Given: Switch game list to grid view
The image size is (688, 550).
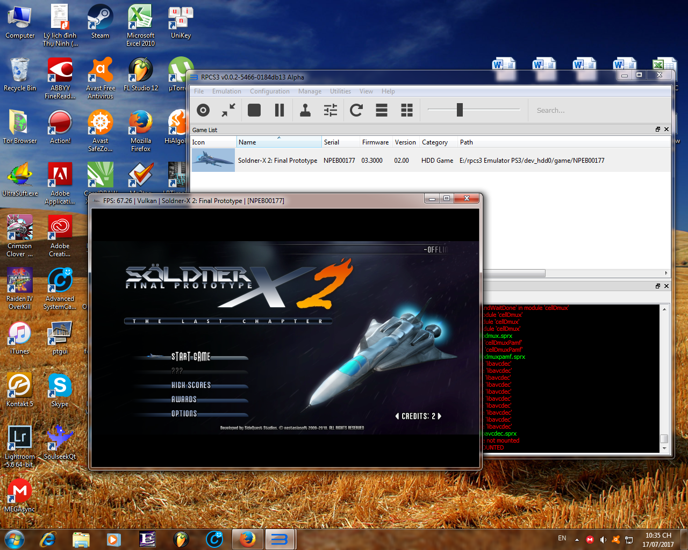Looking at the screenshot, I should click(x=407, y=111).
